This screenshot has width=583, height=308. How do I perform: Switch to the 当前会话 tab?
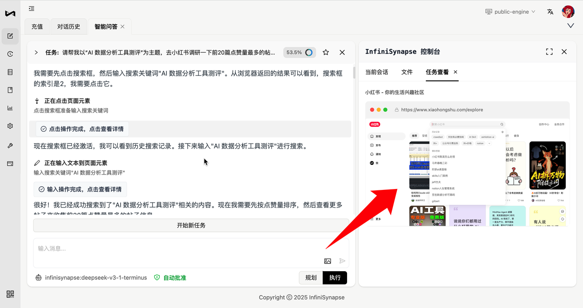coord(377,72)
